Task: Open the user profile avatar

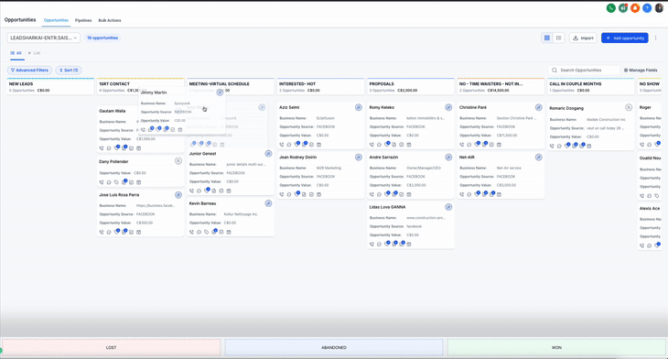Action: [659, 8]
